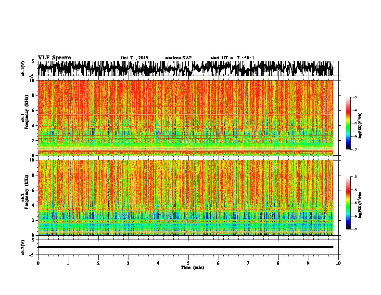Image resolution: width=381 pixels, height=295 pixels.
Task: Click the lower color scale bar for ch.2
Action: coord(348,203)
